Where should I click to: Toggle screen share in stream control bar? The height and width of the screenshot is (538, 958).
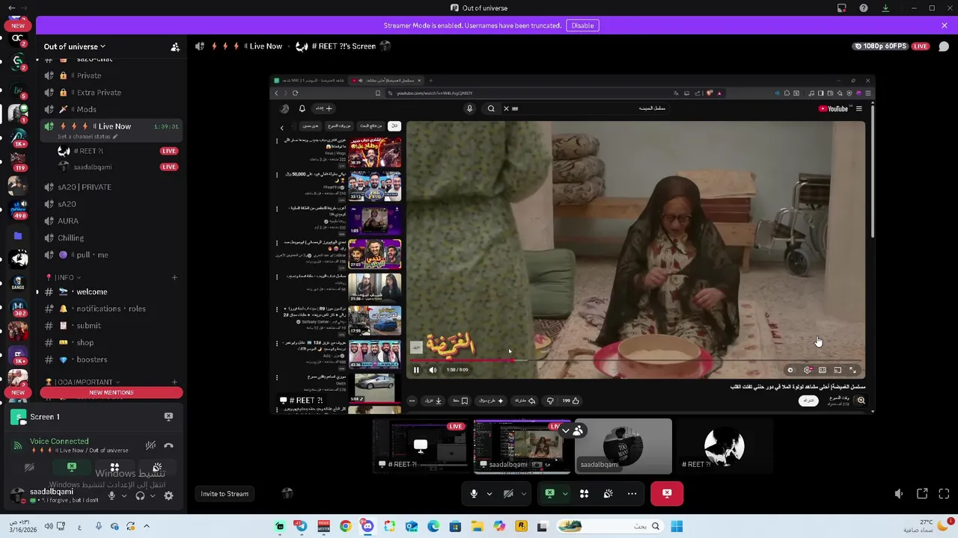tap(549, 493)
